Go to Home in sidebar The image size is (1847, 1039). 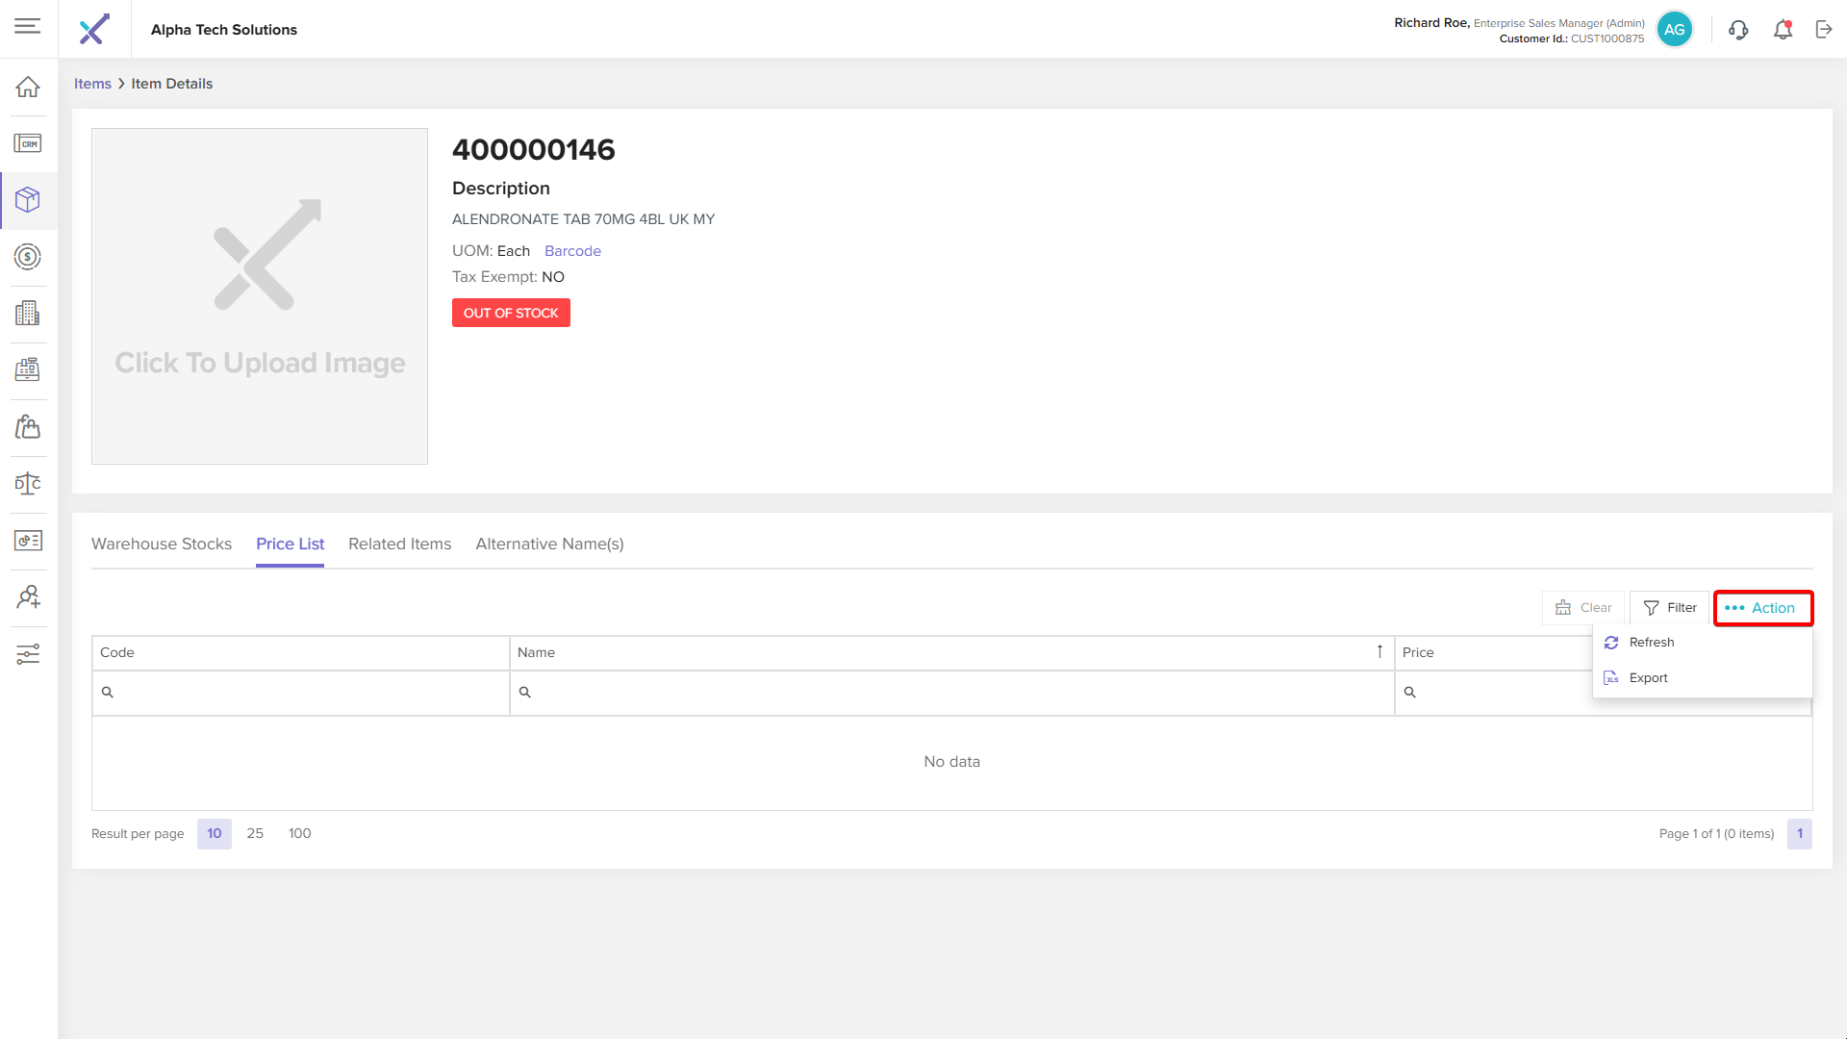click(x=28, y=87)
